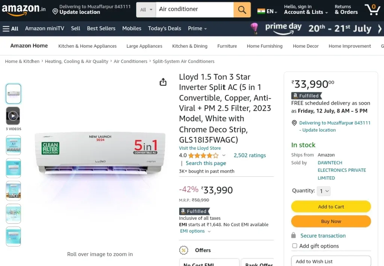This screenshot has height=266, width=384.
Task: Play the product video thumbnail
Action: [x=13, y=116]
